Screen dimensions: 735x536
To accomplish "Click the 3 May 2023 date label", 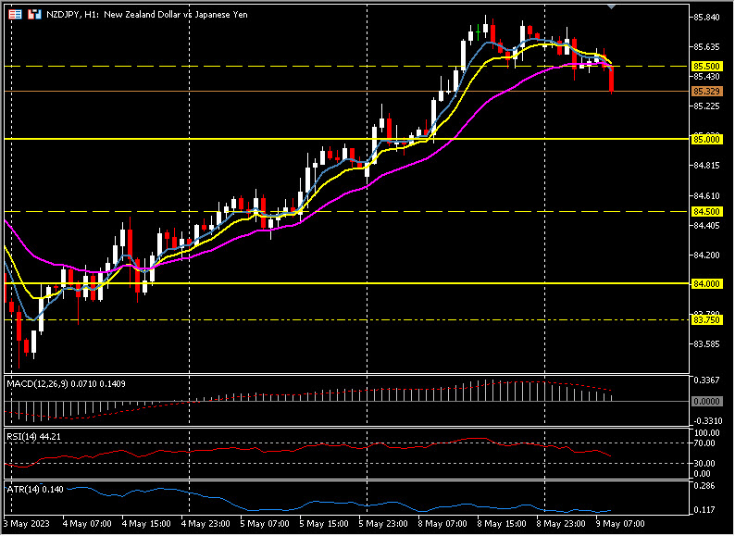I will pos(26,524).
